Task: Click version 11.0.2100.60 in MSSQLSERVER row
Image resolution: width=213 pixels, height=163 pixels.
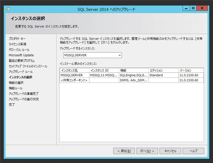Action: click(x=191, y=75)
